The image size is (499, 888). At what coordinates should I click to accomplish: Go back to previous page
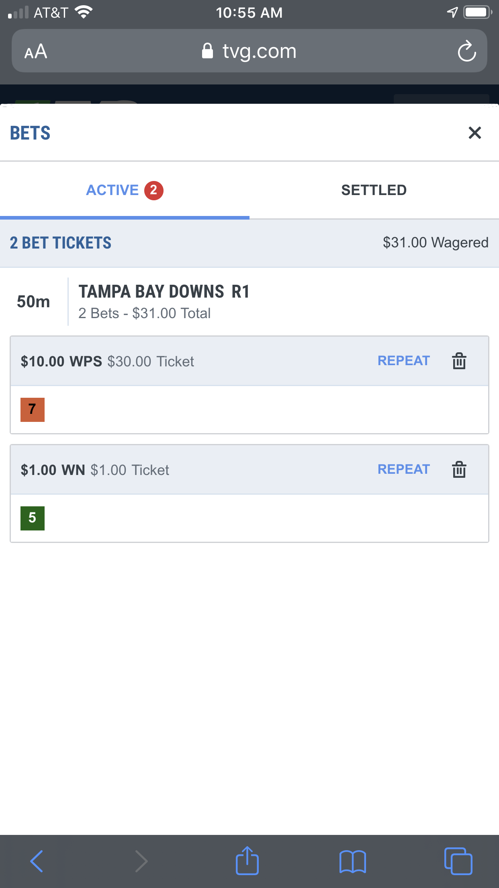pyautogui.click(x=37, y=861)
